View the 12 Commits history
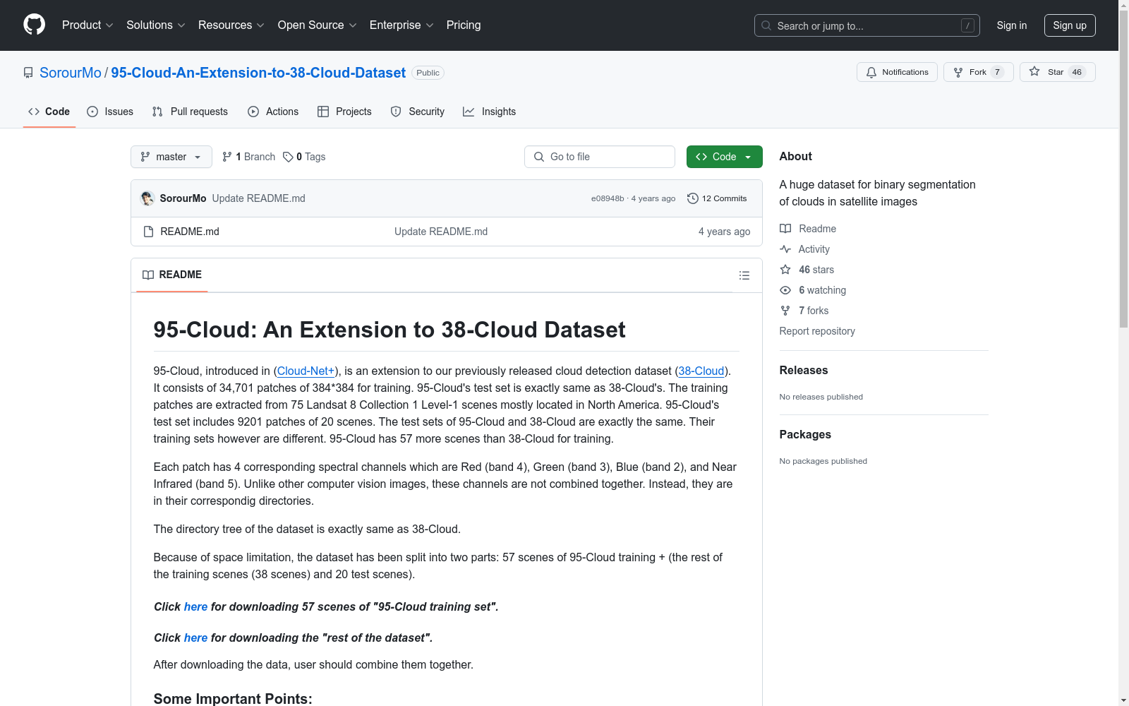 717,198
